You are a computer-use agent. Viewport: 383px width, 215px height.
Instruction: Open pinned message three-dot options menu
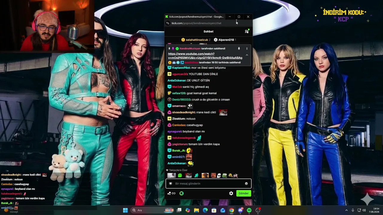pyautogui.click(x=247, y=48)
